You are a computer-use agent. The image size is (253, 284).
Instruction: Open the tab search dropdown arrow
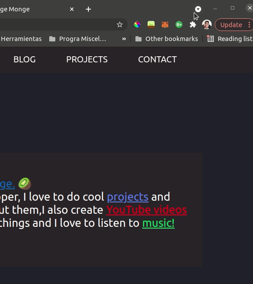(x=198, y=9)
